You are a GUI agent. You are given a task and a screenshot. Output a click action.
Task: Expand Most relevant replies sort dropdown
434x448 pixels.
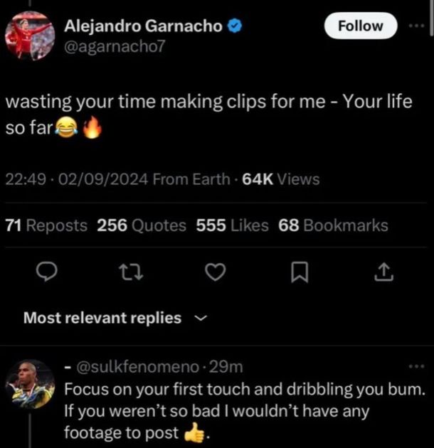pos(115,318)
